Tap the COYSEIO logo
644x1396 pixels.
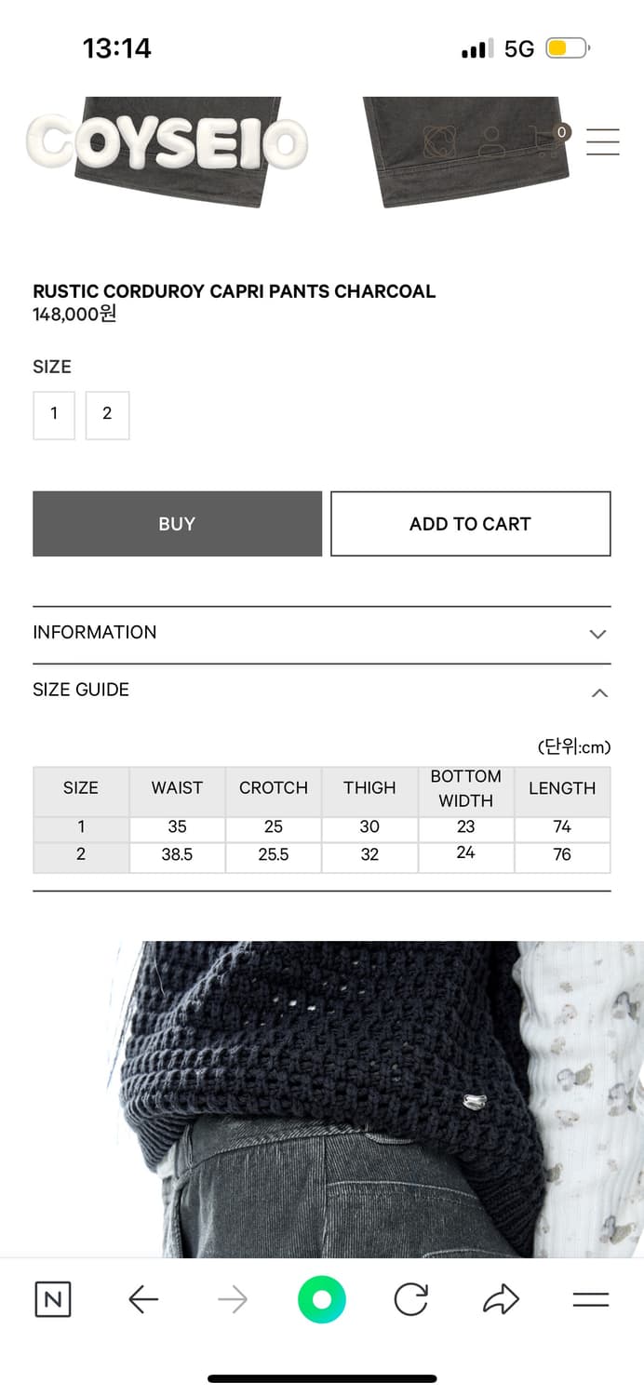point(168,142)
